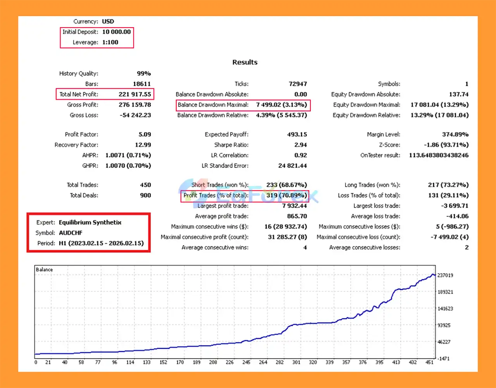Click the Initial Deposit value 10 000.00

pos(116,32)
